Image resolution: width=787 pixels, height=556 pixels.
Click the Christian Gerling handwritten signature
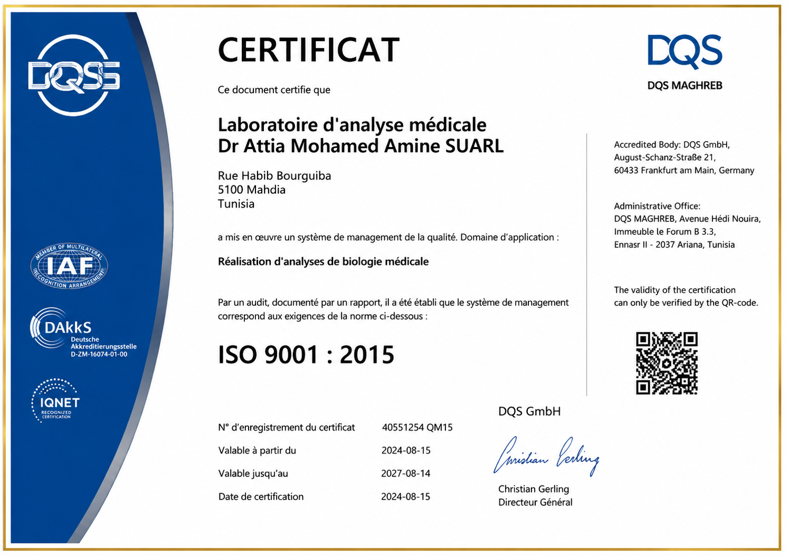[x=547, y=455]
